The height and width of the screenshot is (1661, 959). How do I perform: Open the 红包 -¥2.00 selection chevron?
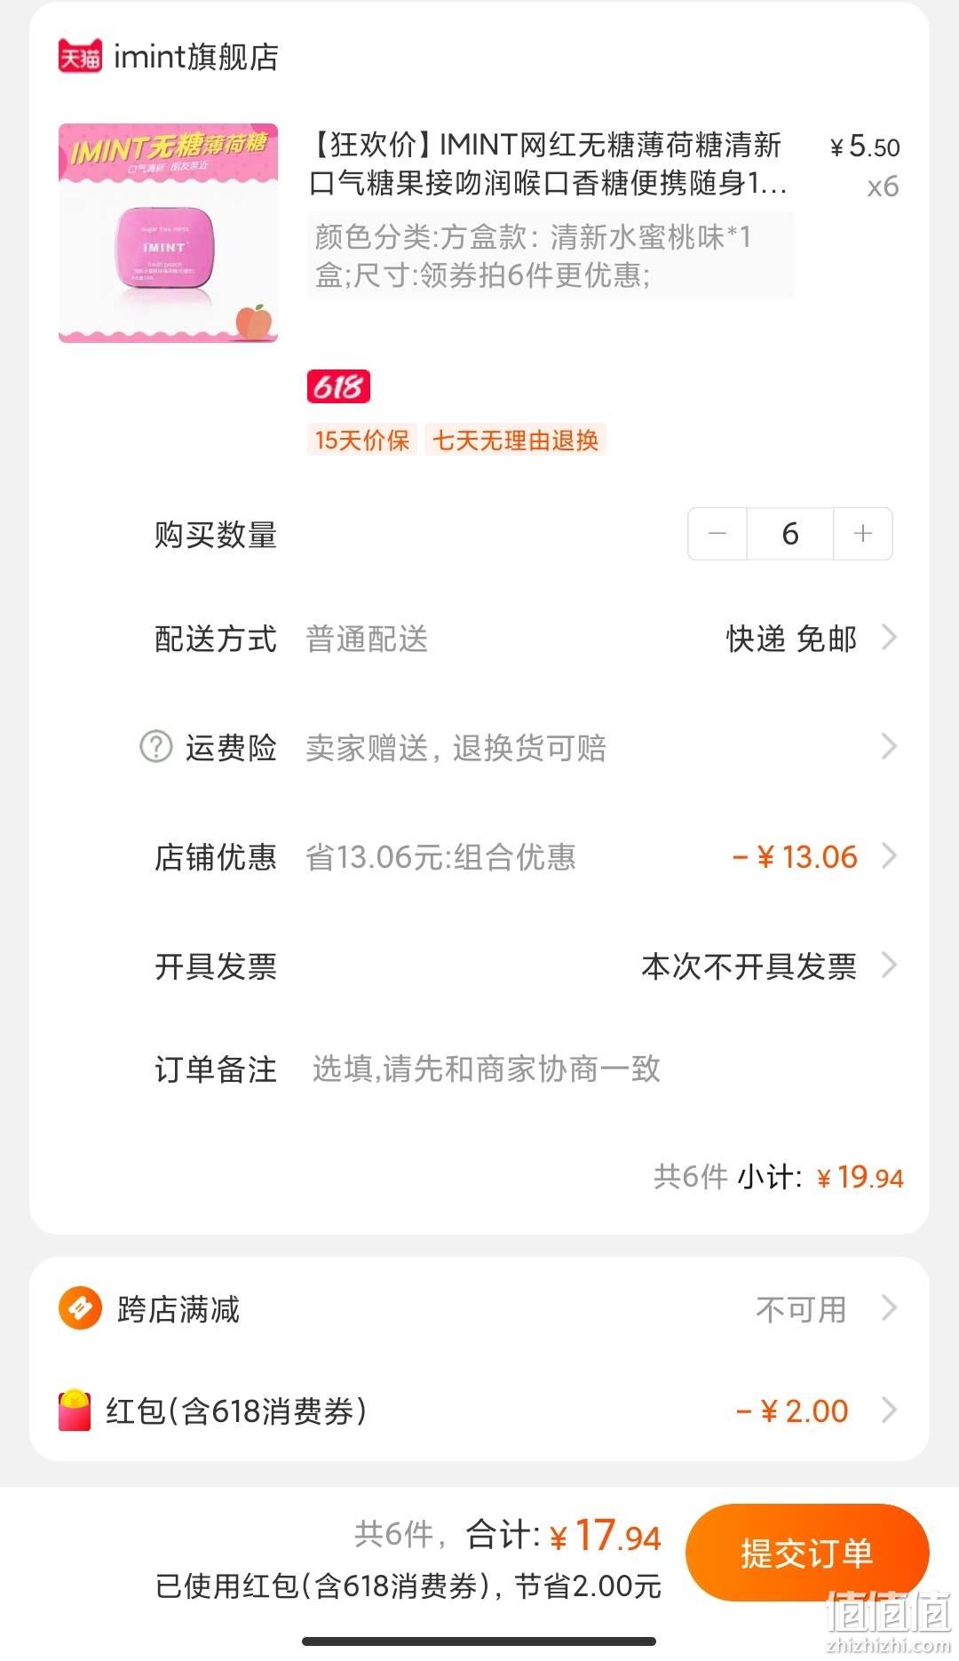889,1410
